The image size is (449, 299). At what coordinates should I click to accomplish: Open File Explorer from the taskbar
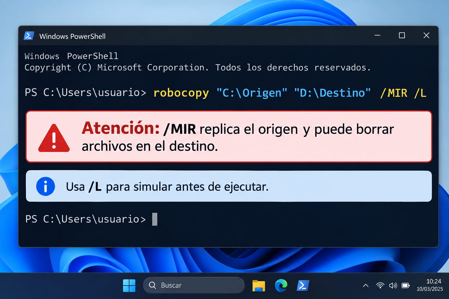click(258, 286)
